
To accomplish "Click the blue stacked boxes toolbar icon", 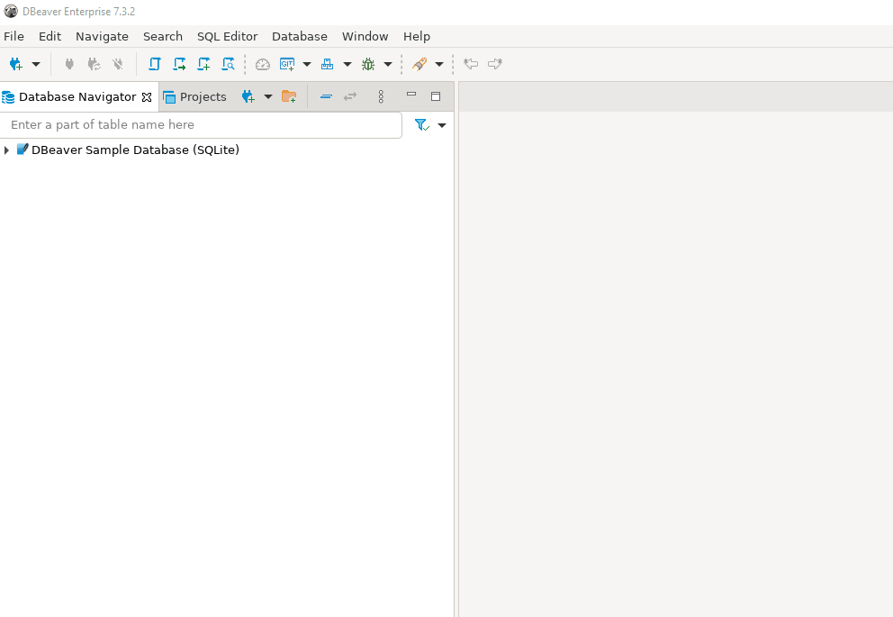I will [327, 64].
